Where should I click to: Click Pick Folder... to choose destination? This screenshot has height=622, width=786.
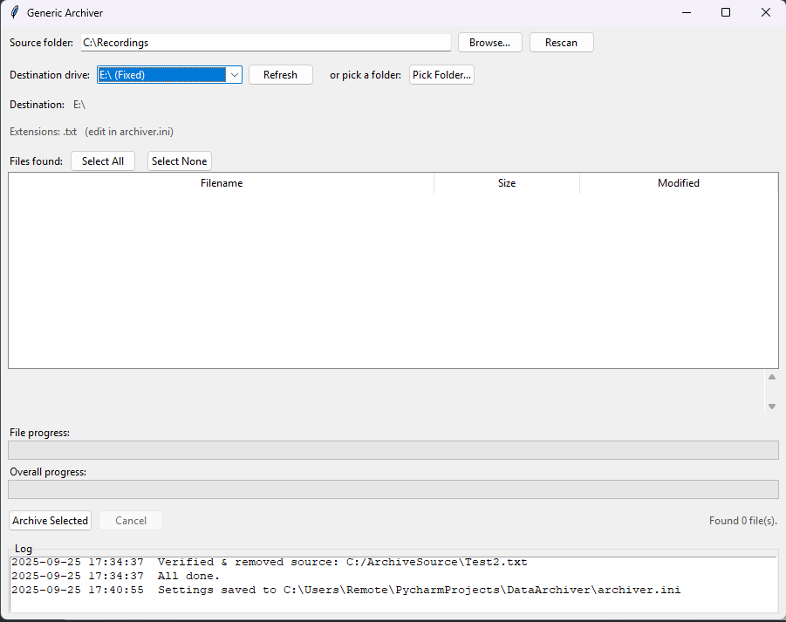441,75
